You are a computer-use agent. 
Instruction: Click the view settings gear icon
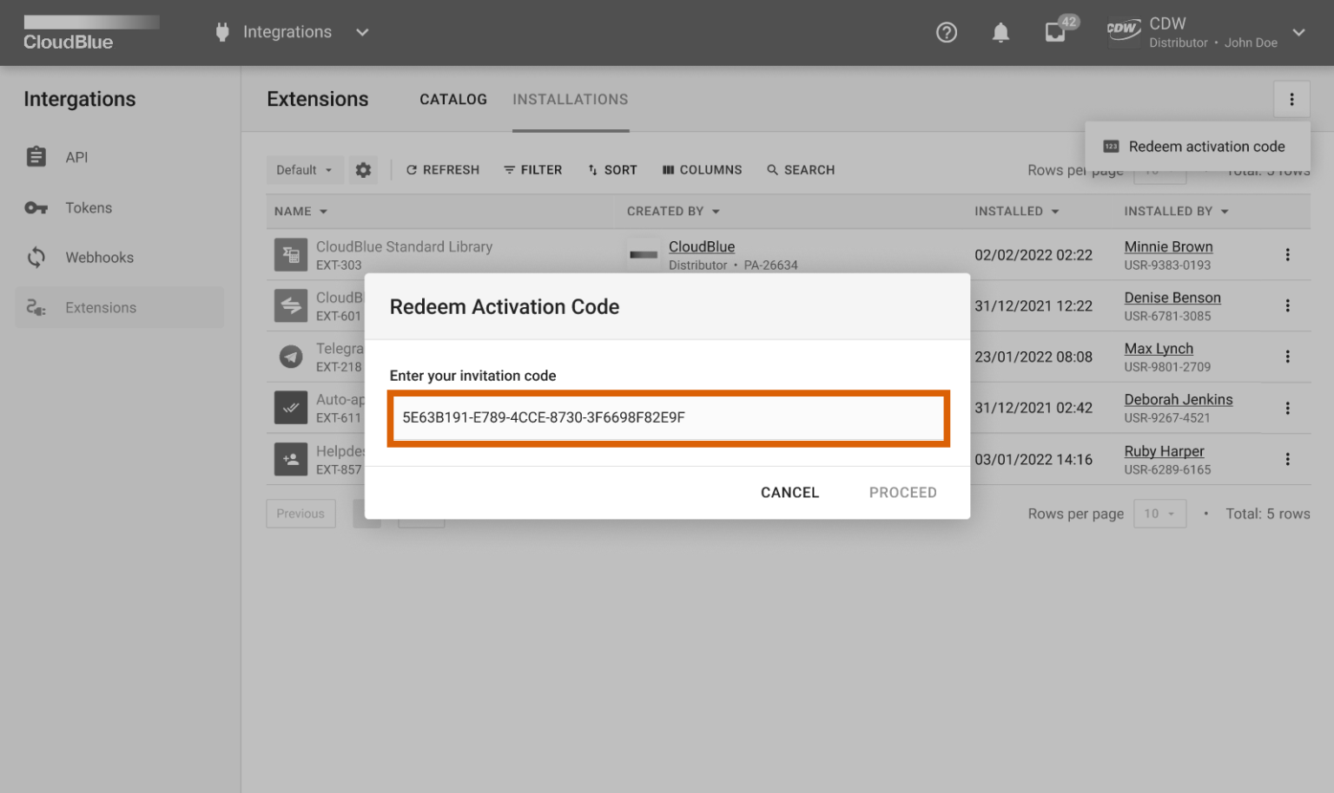tap(363, 169)
